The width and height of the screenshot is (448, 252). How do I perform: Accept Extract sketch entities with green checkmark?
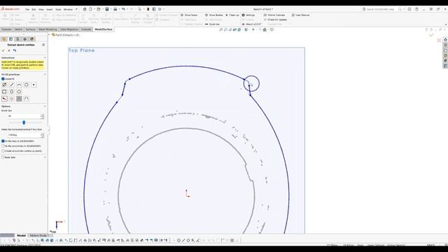[3, 50]
